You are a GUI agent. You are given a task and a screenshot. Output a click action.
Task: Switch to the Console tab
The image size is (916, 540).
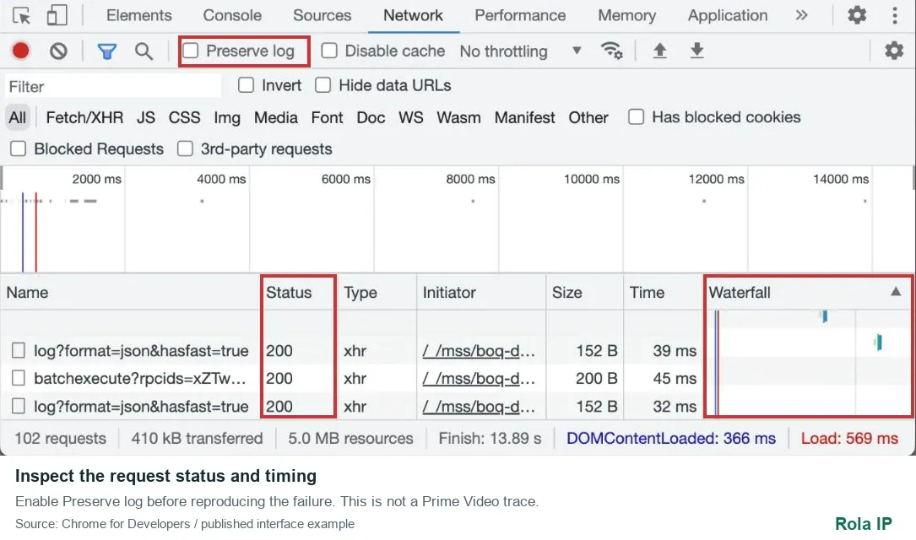click(x=232, y=15)
